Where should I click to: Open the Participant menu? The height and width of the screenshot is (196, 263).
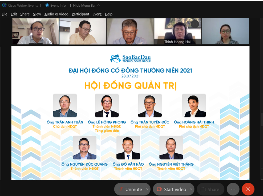[80, 14]
